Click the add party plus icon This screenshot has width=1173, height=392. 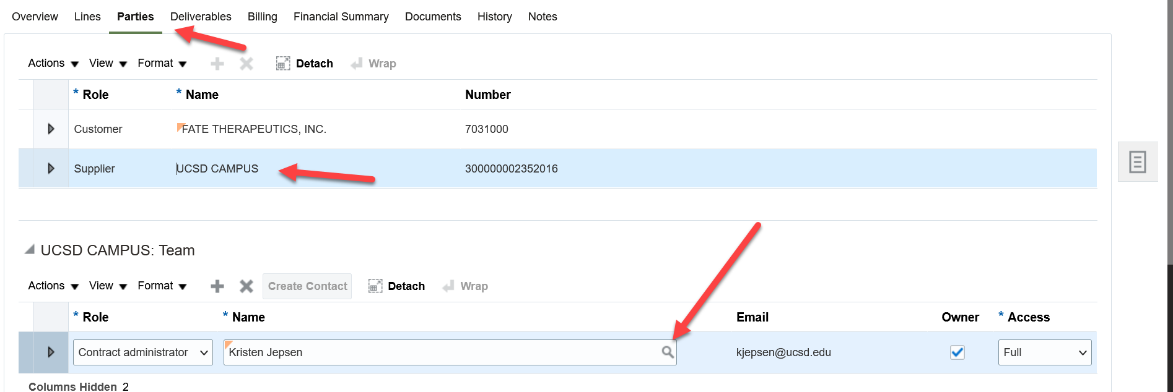[x=217, y=64]
